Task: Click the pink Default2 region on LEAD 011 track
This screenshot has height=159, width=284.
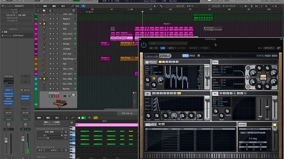Action: 126,38
